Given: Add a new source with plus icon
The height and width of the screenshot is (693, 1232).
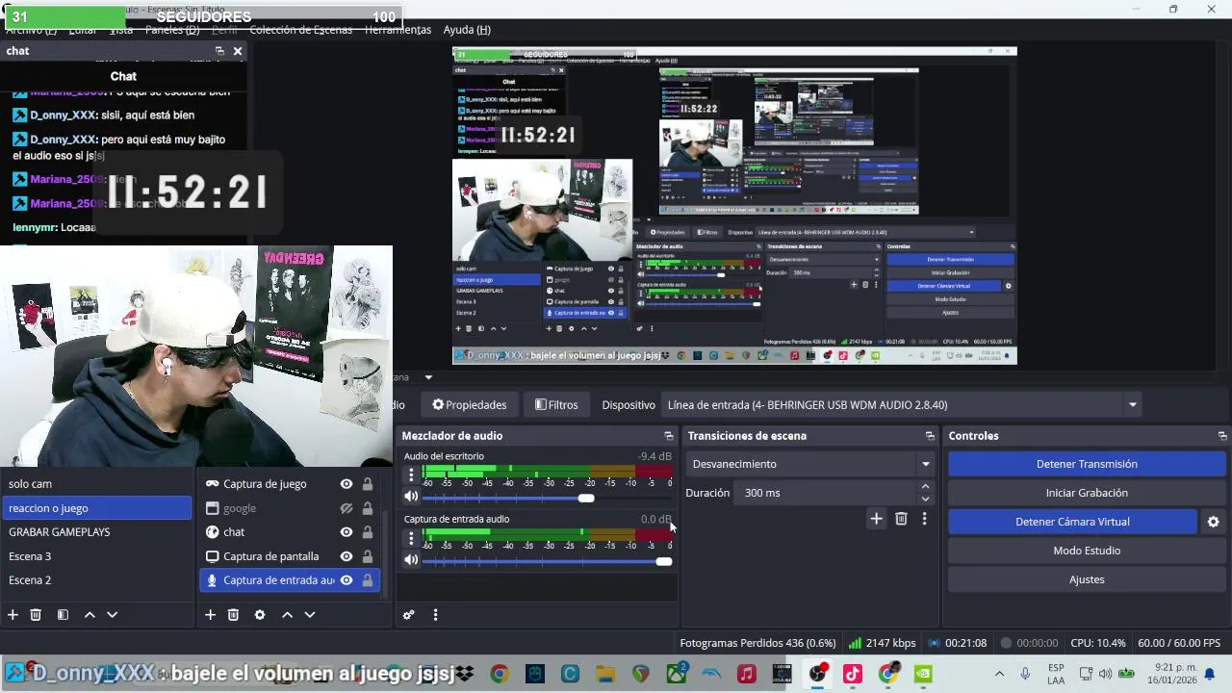Looking at the screenshot, I should coord(210,614).
